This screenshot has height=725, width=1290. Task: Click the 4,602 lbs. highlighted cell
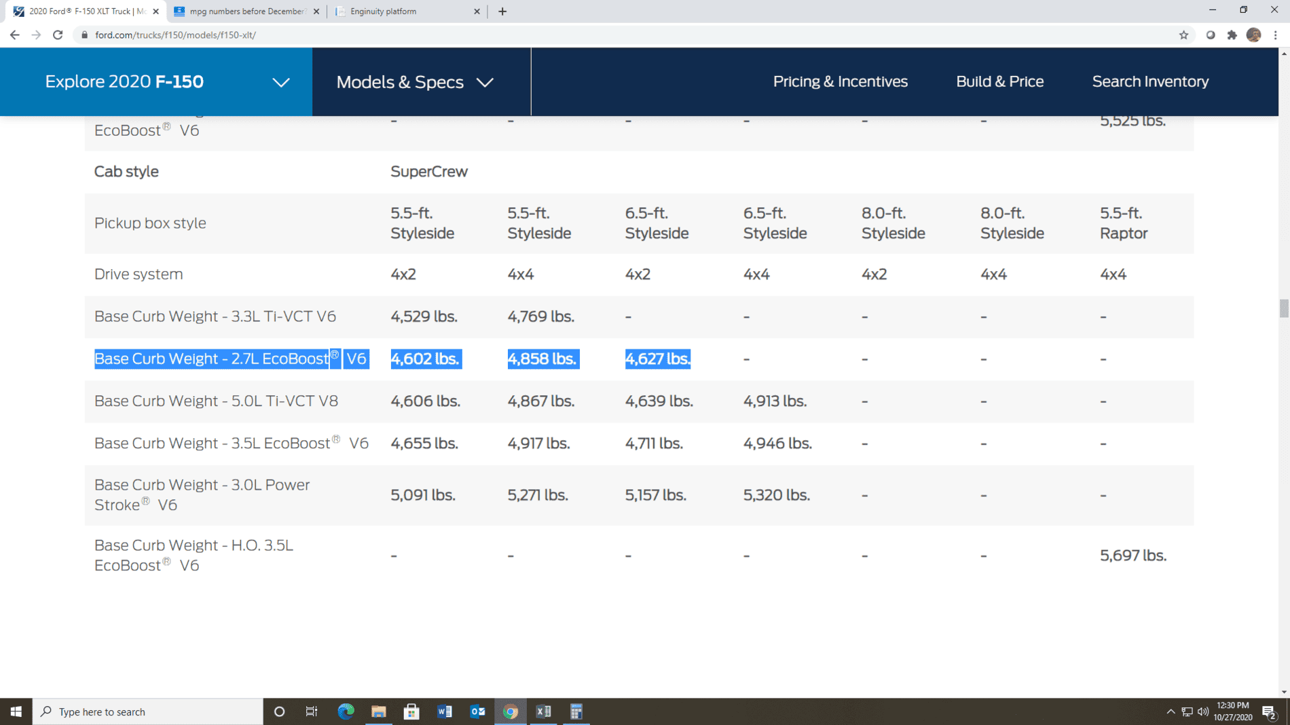pyautogui.click(x=426, y=359)
